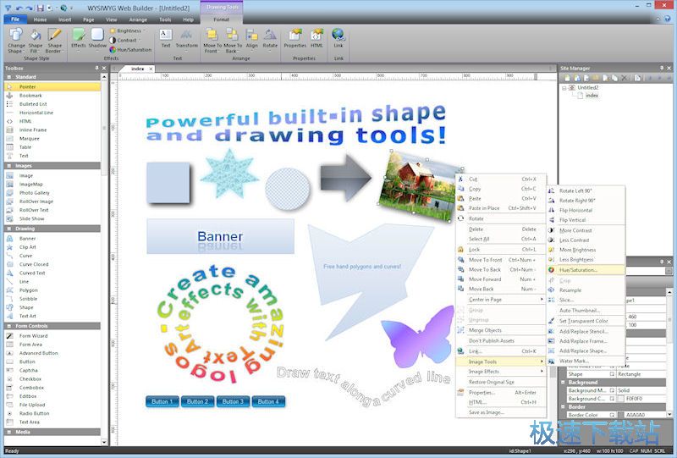Image resolution: width=677 pixels, height=458 pixels.
Task: Choose Hue/Saturation in Image Tools submenu
Action: (586, 270)
